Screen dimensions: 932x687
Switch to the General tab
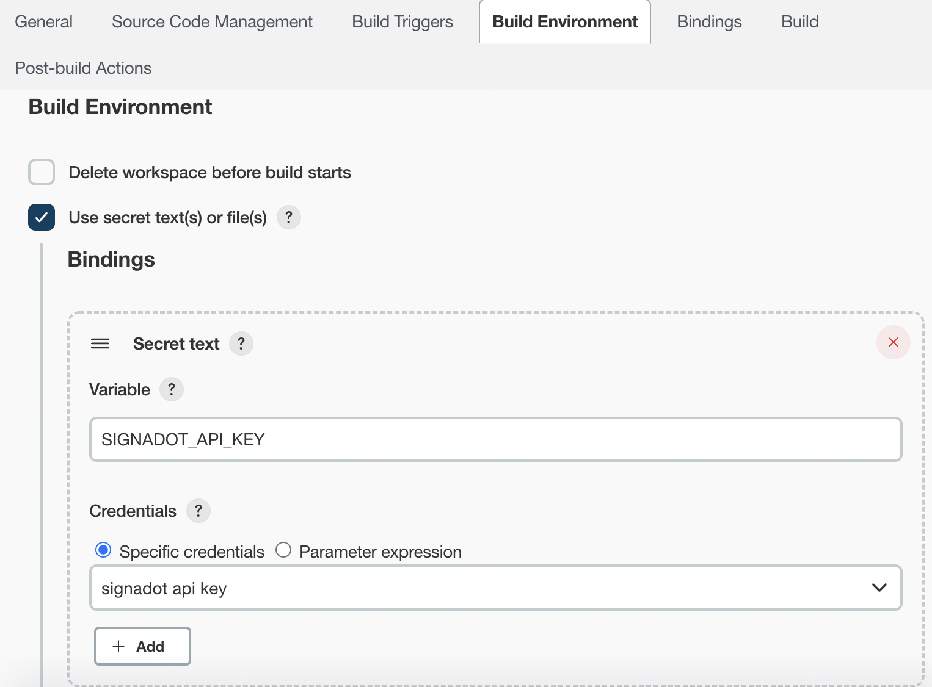tap(44, 22)
